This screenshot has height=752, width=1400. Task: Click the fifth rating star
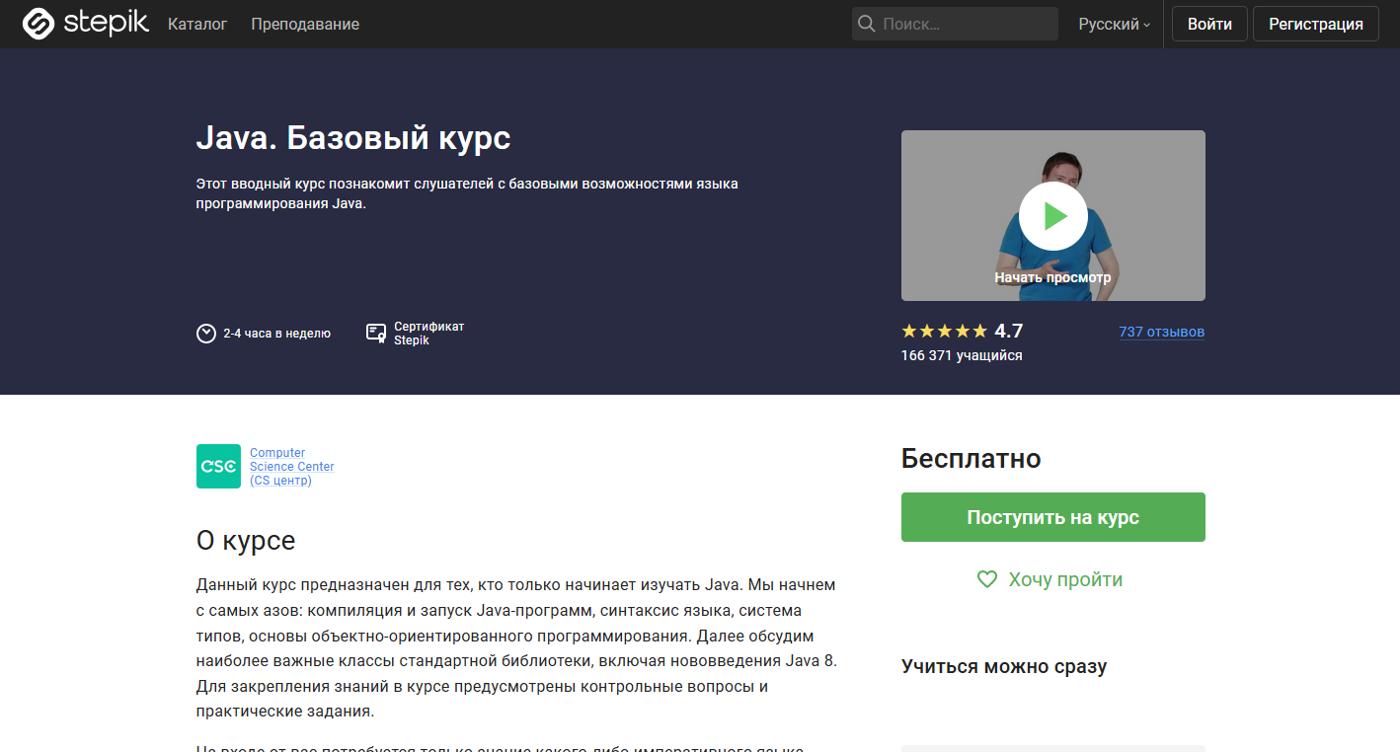tap(978, 331)
